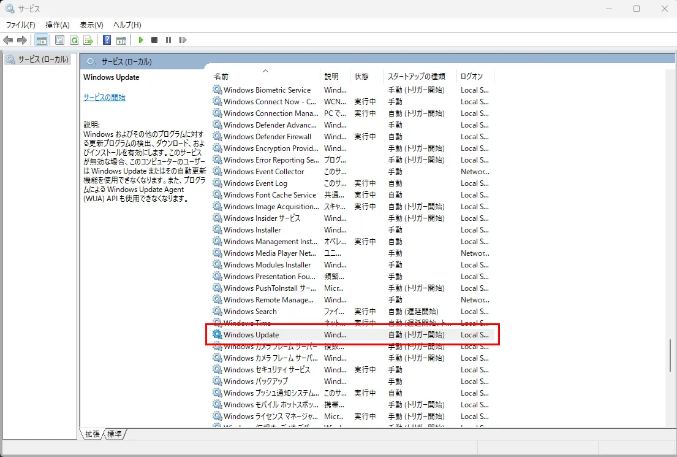Click gear icon of Windows Update row

coord(217,334)
